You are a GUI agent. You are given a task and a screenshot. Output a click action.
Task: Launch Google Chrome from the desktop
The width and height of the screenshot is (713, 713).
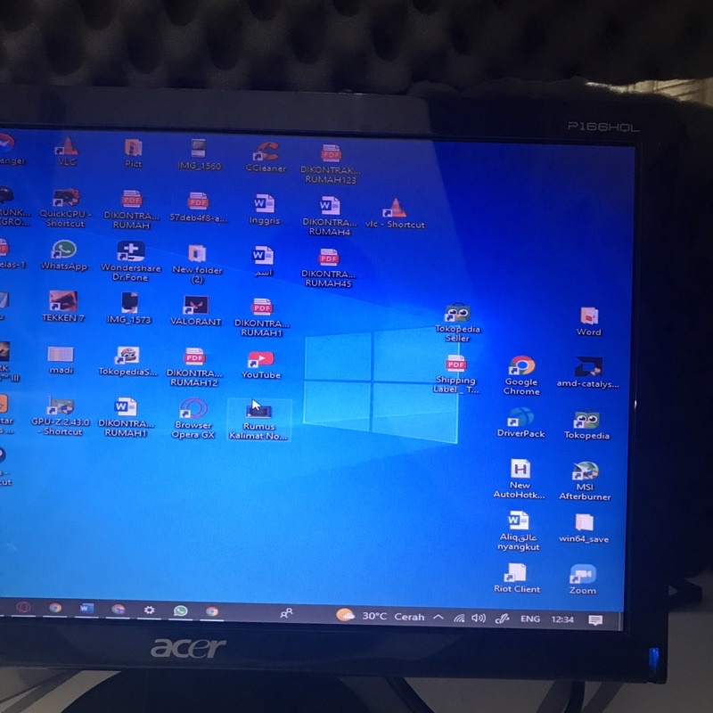[x=521, y=375]
